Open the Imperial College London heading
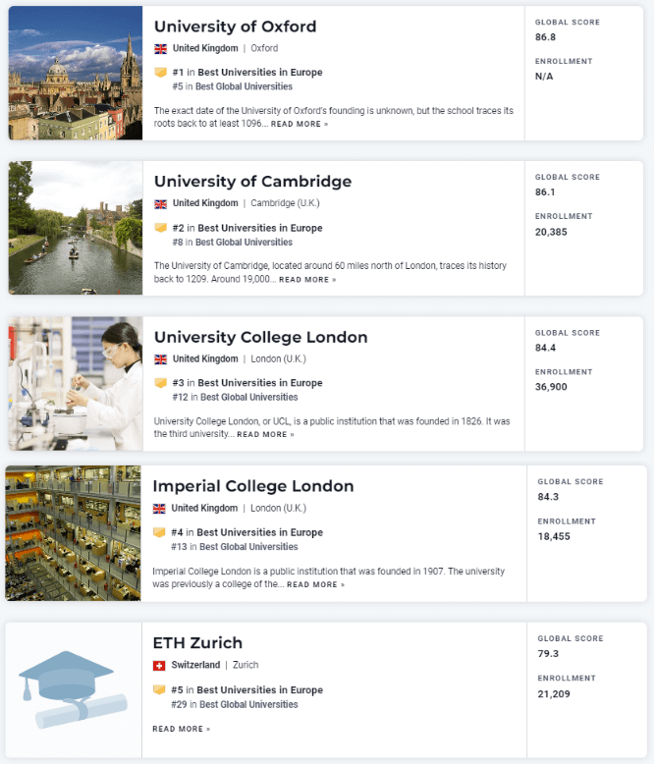The height and width of the screenshot is (766, 658). click(x=253, y=486)
